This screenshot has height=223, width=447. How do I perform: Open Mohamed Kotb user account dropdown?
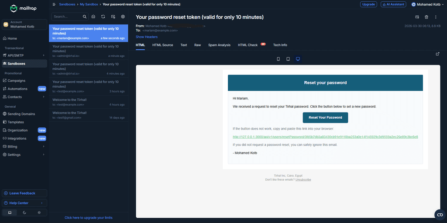click(x=427, y=4)
